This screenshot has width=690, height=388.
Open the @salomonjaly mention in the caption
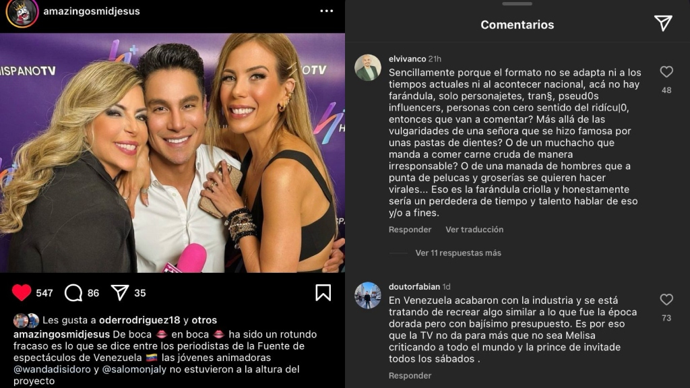[134, 370]
